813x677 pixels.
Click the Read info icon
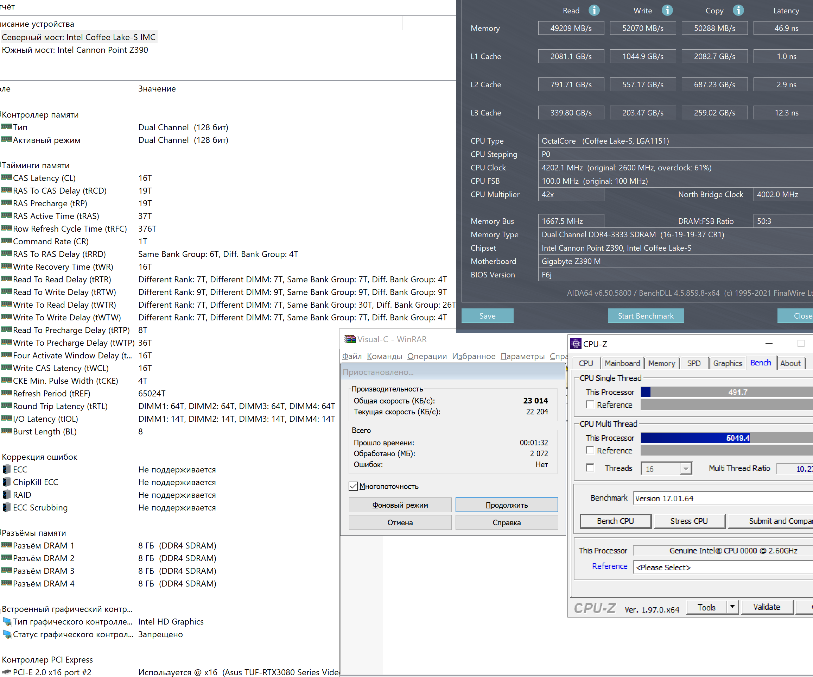coord(594,11)
